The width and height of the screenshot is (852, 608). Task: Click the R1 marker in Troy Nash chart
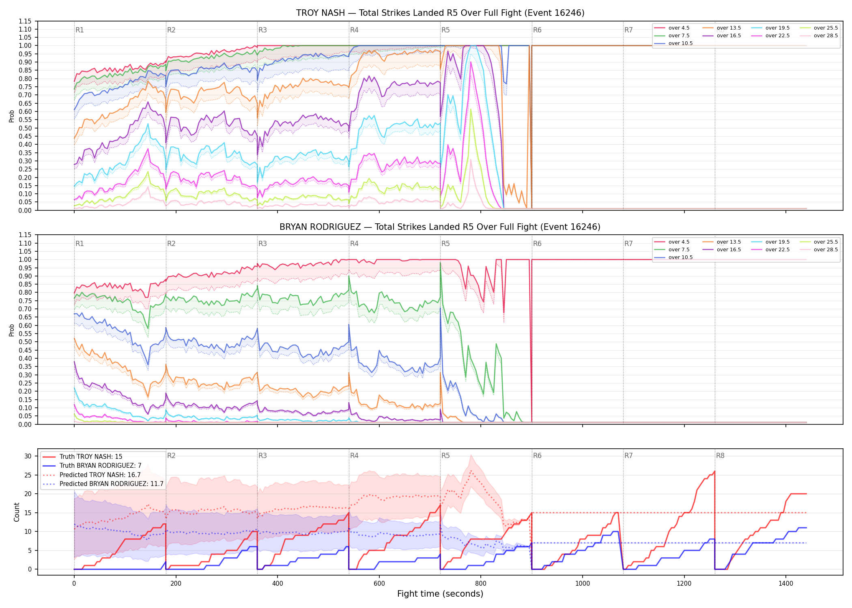[x=80, y=30]
